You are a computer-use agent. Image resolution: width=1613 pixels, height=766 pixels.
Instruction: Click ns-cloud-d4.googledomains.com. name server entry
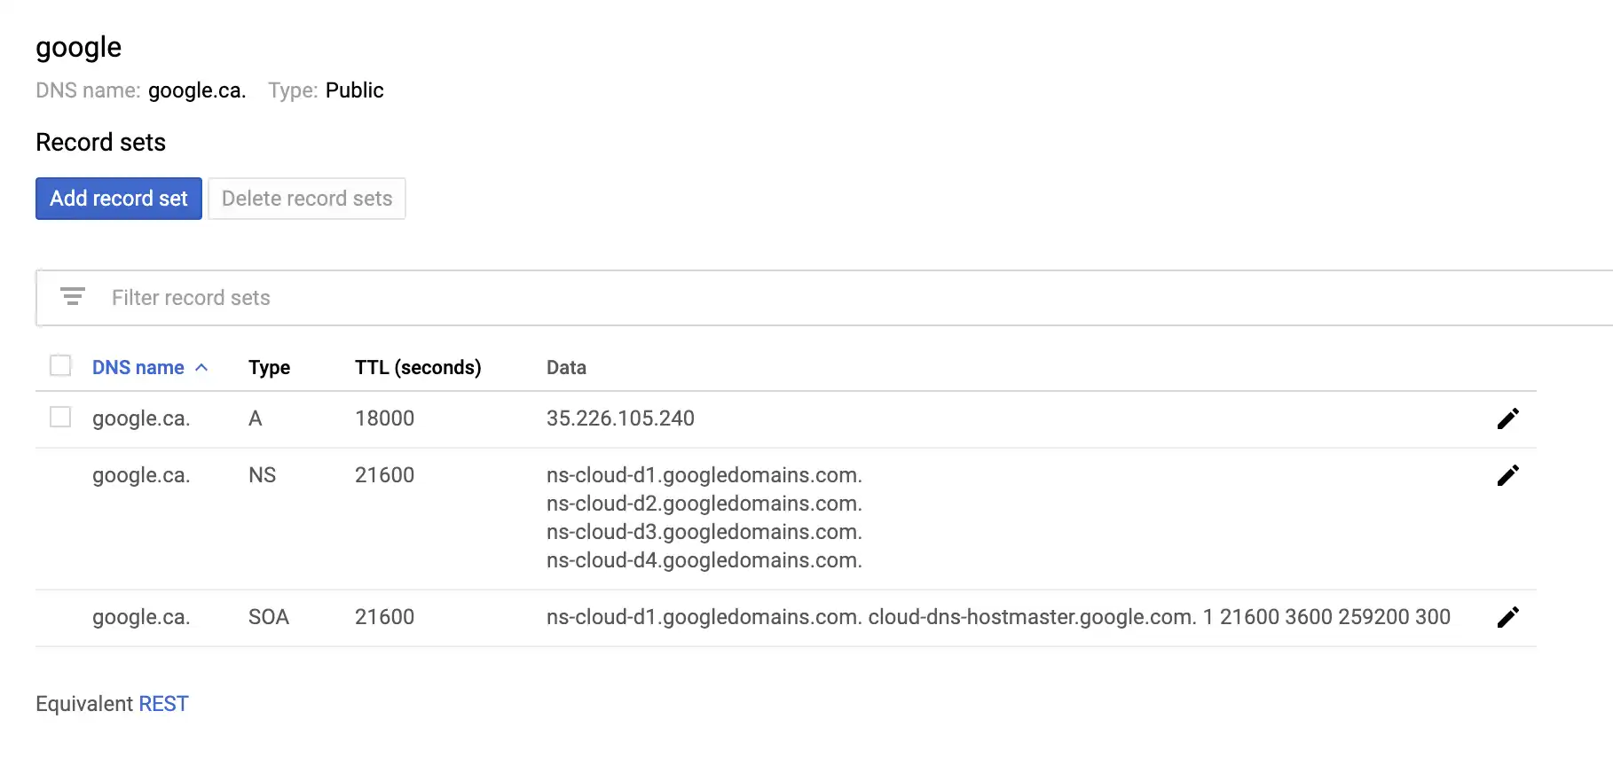click(704, 560)
